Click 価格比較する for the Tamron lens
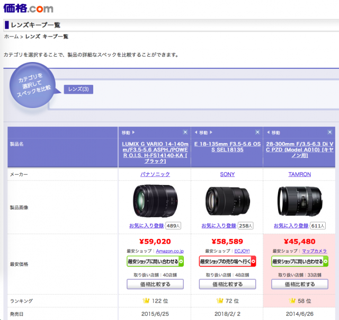The image size is (339, 320). 300,284
